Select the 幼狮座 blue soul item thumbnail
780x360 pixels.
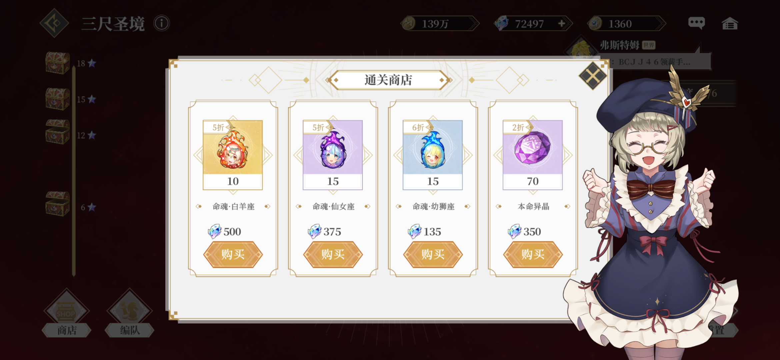pyautogui.click(x=433, y=155)
